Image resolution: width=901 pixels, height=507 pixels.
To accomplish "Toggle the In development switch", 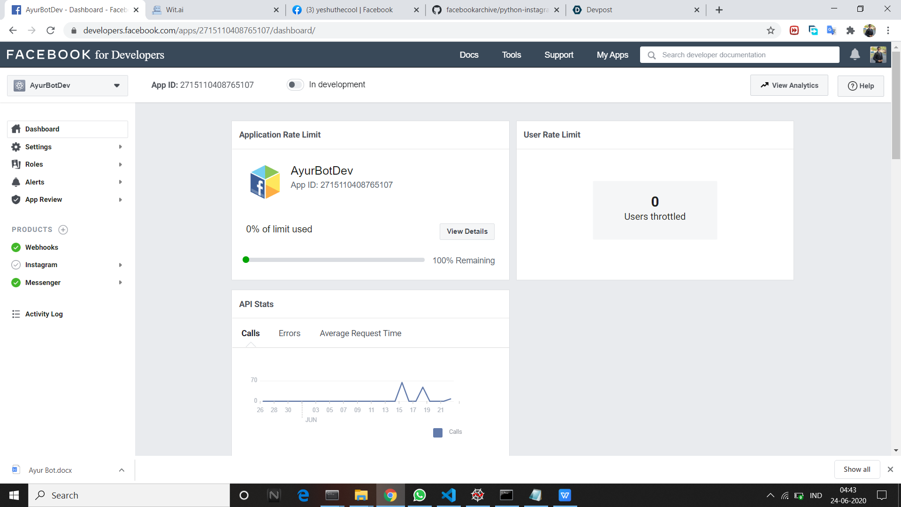I will click(x=295, y=85).
